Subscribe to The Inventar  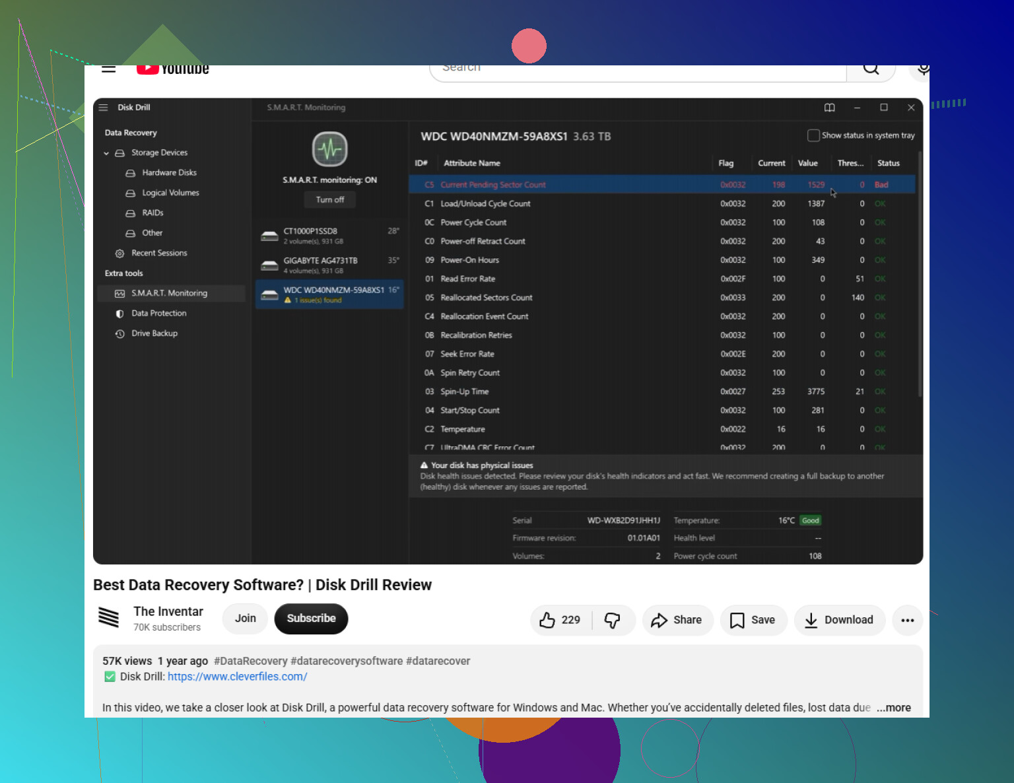point(311,619)
